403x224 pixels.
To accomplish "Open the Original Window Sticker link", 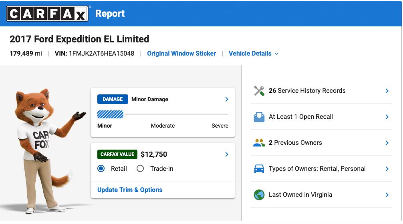I will [x=181, y=53].
